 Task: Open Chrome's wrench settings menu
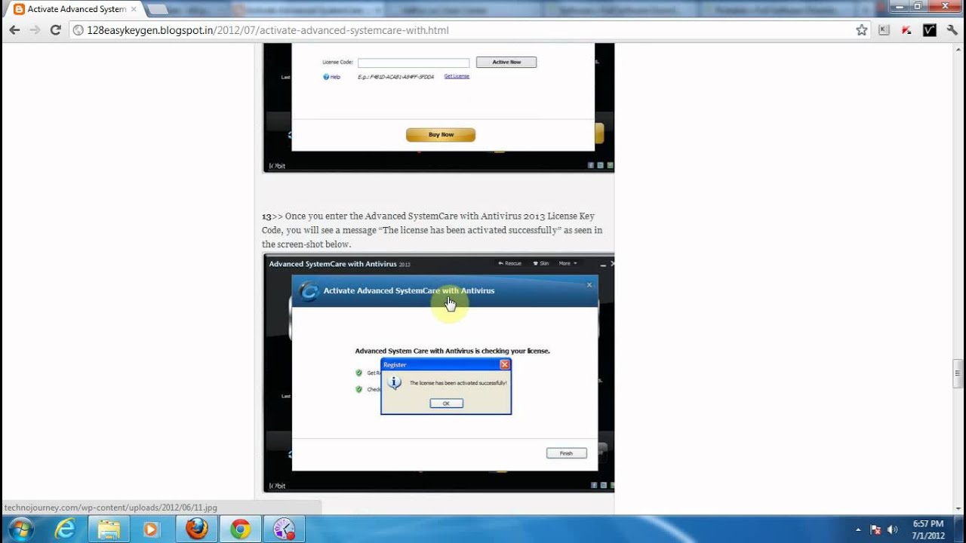click(x=952, y=30)
